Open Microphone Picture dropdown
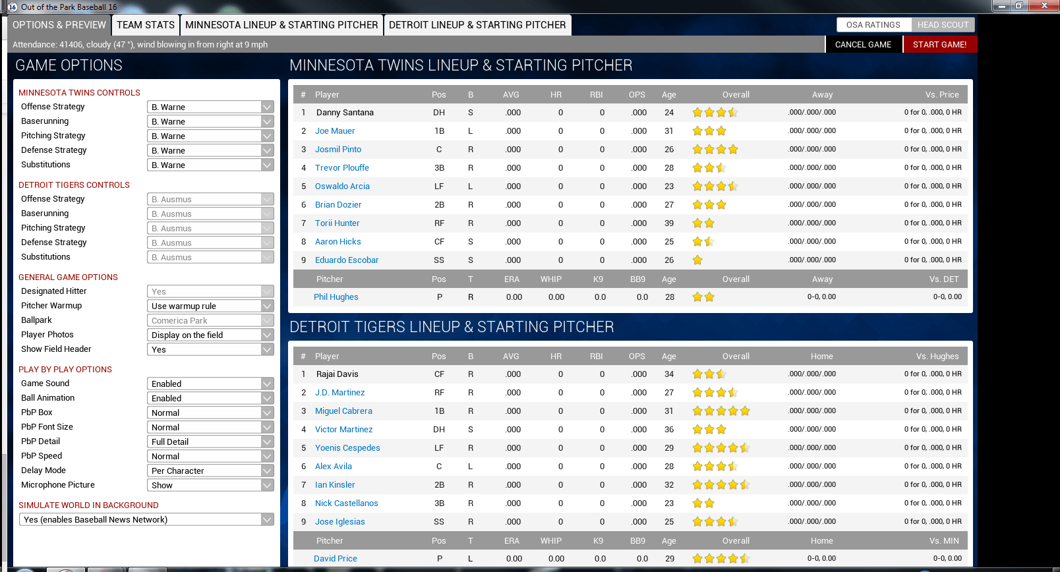1060x572 pixels. [x=210, y=485]
